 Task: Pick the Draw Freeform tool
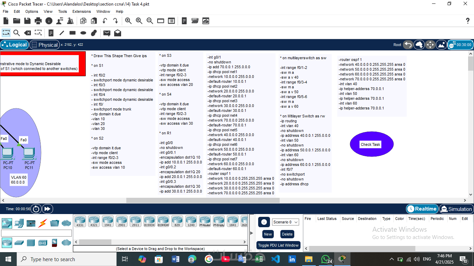94,33
